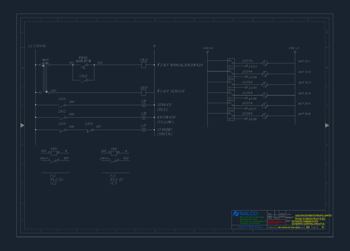Viewport: 350px width, 251px height.
Task: Click the L2 230VAC label
Action: pyautogui.click(x=37, y=46)
